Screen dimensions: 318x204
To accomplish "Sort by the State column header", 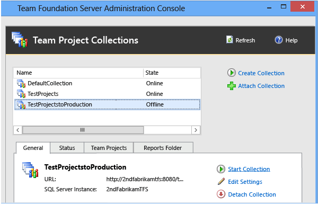I will (x=172, y=73).
